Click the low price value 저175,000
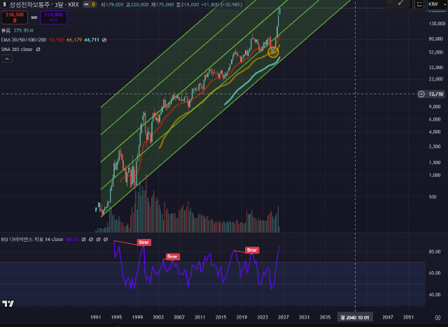 coord(162,5)
